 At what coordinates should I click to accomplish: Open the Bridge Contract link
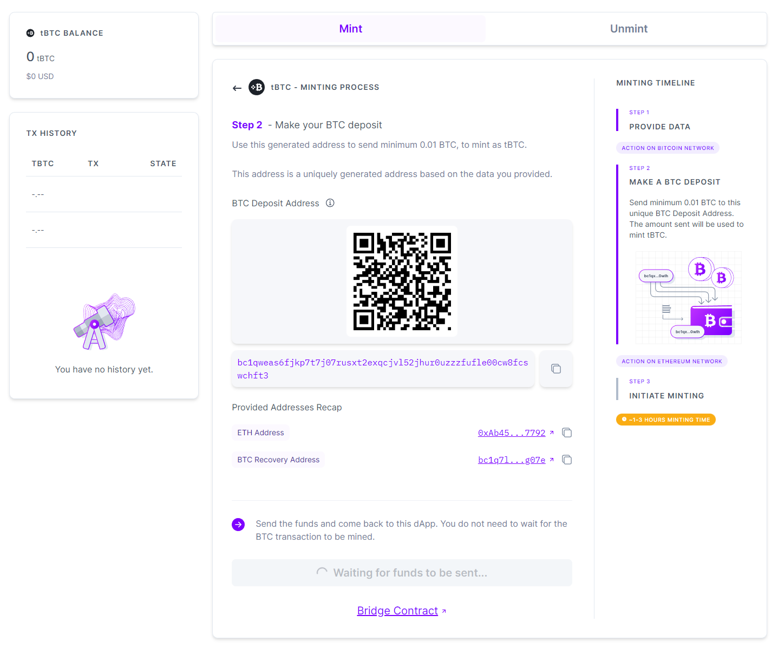(x=398, y=611)
